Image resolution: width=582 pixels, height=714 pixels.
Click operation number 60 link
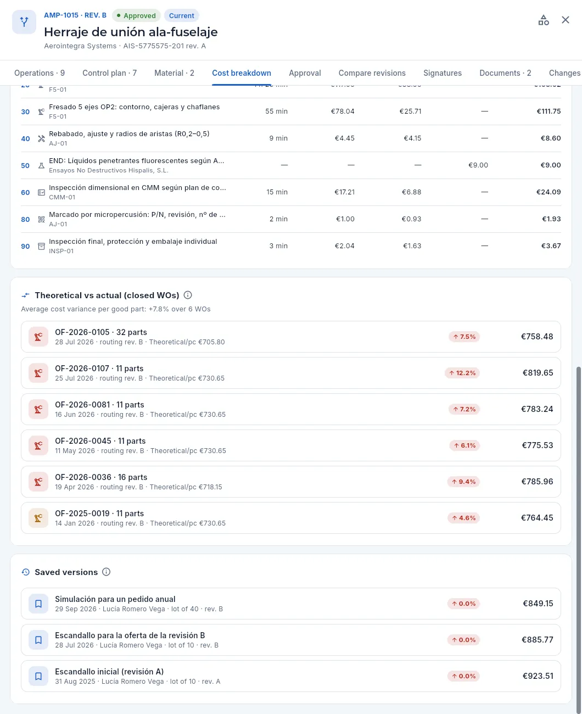coord(25,192)
